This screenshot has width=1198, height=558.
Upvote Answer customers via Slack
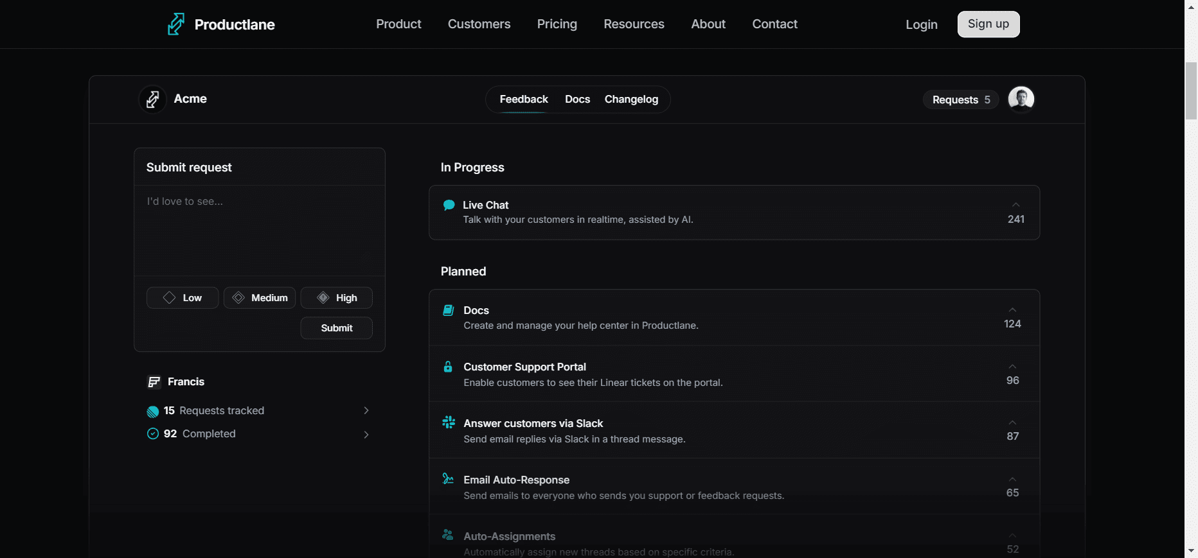pos(1012,423)
